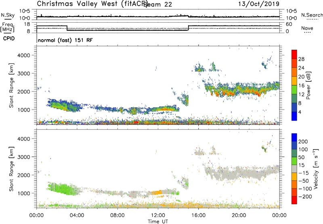Click the 'Power [dB]' colorbar title
This screenshot has height=224, width=323.
(x=308, y=85)
